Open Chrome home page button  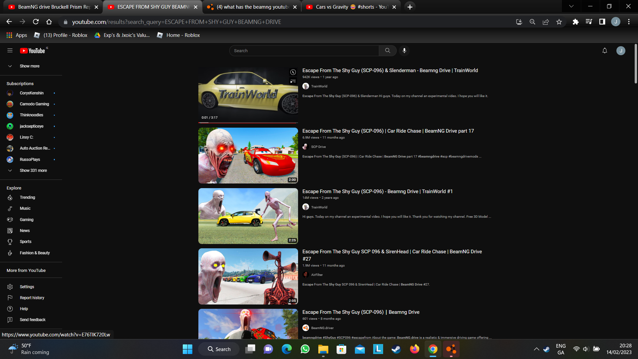pyautogui.click(x=49, y=22)
